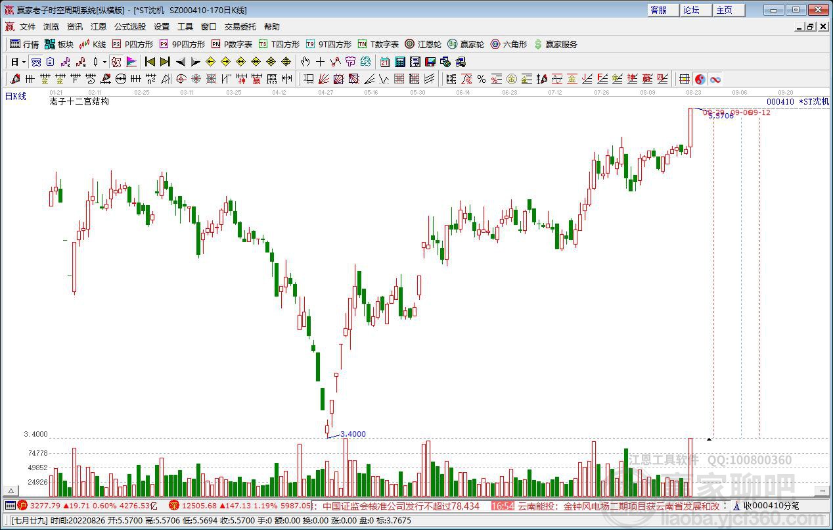Switch to K线 candlestick chart
The image size is (833, 530).
click(x=93, y=44)
